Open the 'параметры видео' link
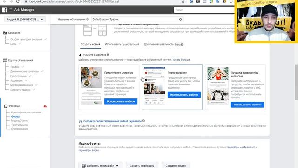This screenshot has width=298, height=168. click(x=88, y=150)
